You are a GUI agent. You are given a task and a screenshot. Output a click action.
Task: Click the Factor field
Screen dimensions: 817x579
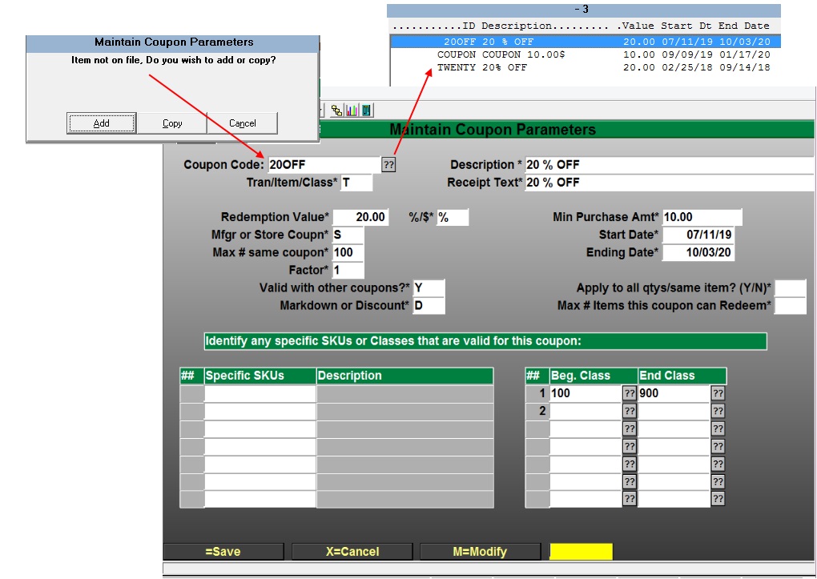tap(348, 270)
